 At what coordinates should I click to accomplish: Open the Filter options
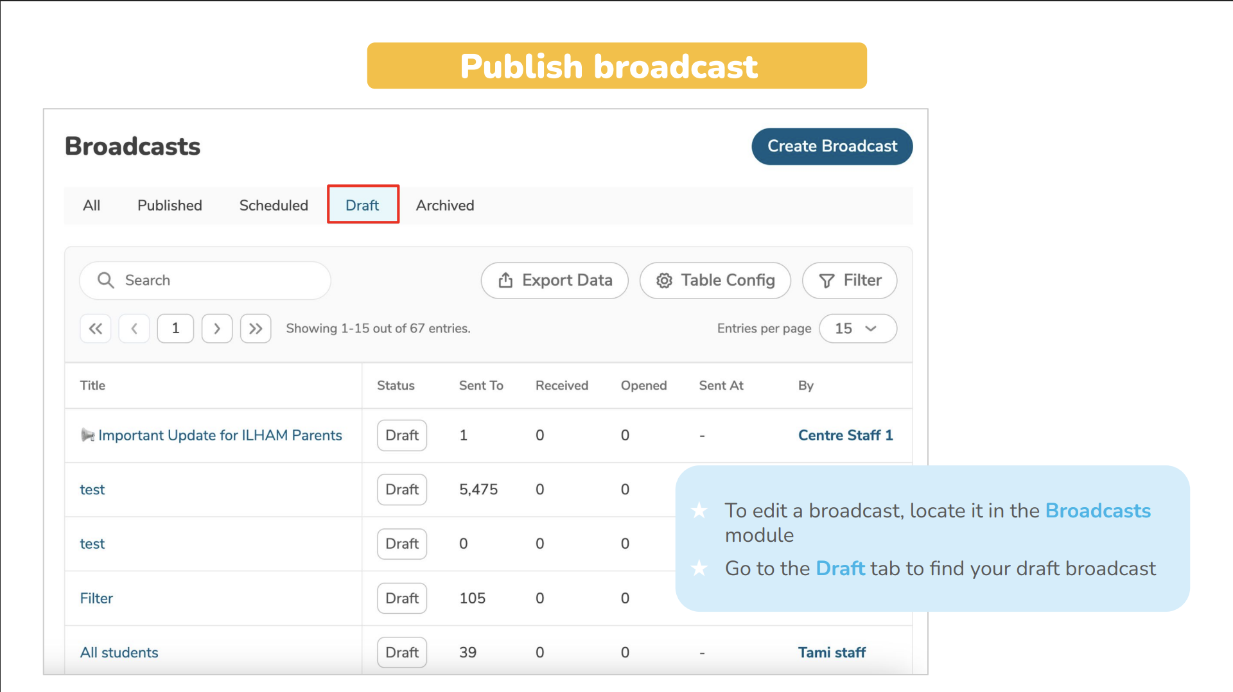pos(849,281)
